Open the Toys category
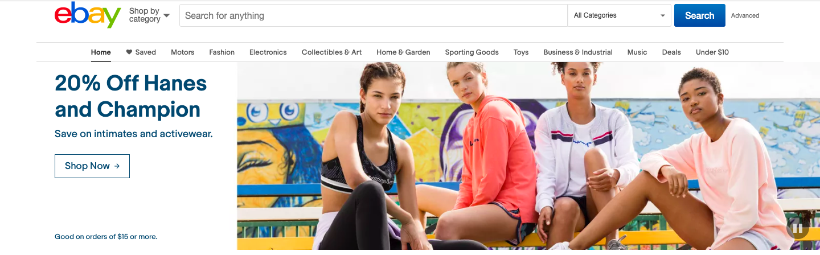 (520, 52)
